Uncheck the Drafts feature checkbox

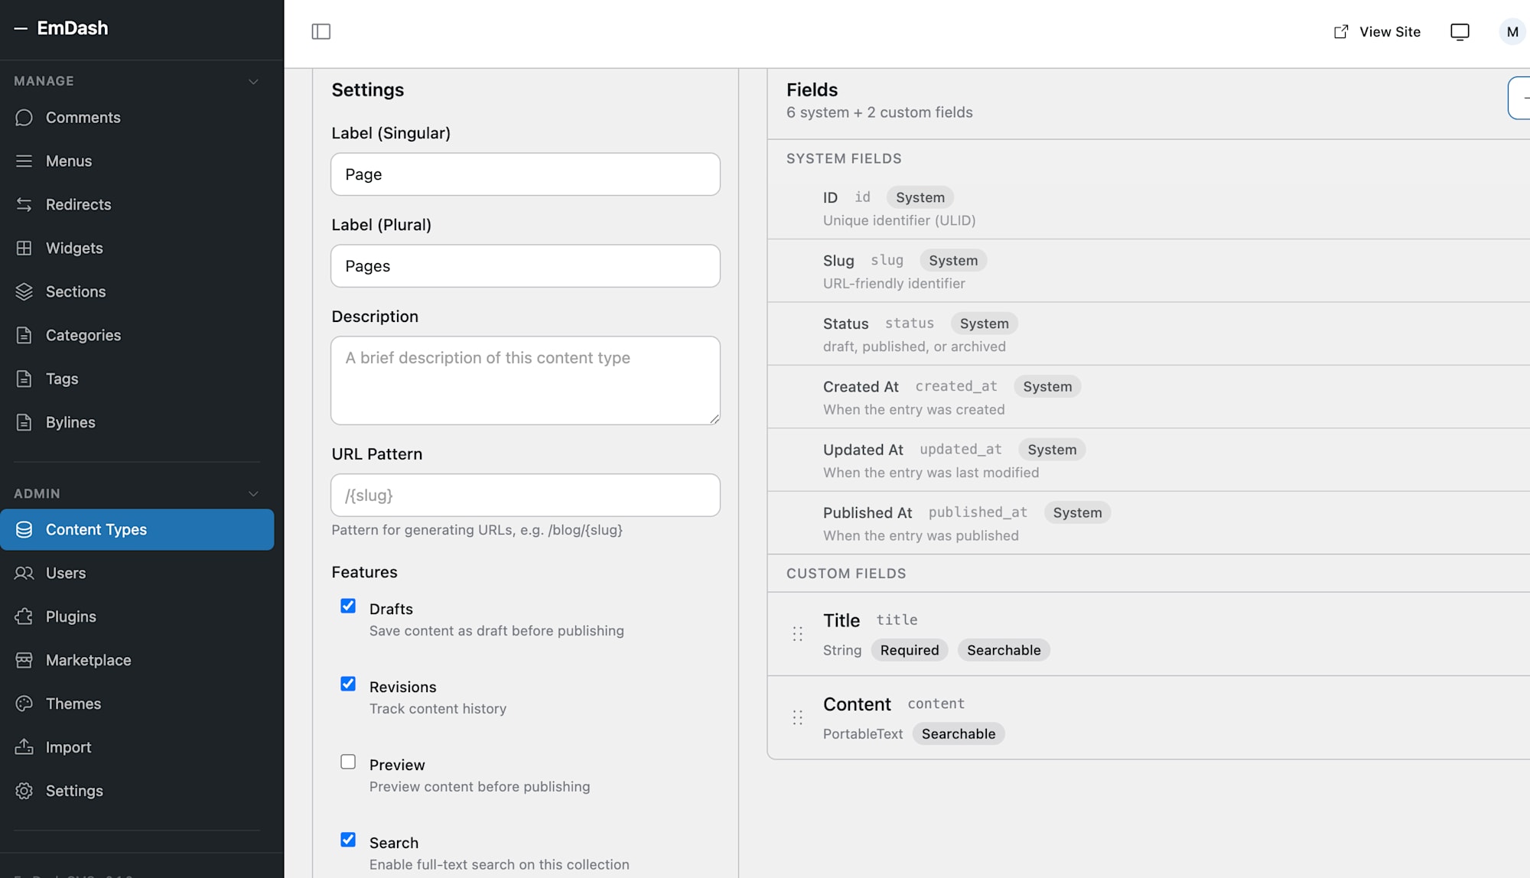pyautogui.click(x=348, y=605)
